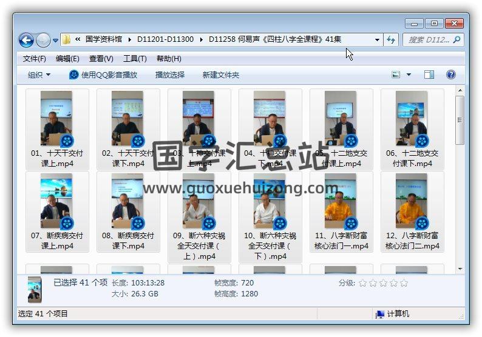This screenshot has width=482, height=337.
Task: Click the Back navigation arrow button
Action: pyautogui.click(x=26, y=41)
